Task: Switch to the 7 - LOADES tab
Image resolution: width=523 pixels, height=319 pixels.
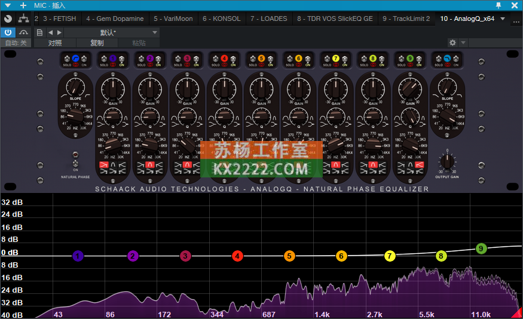Action: [268, 19]
